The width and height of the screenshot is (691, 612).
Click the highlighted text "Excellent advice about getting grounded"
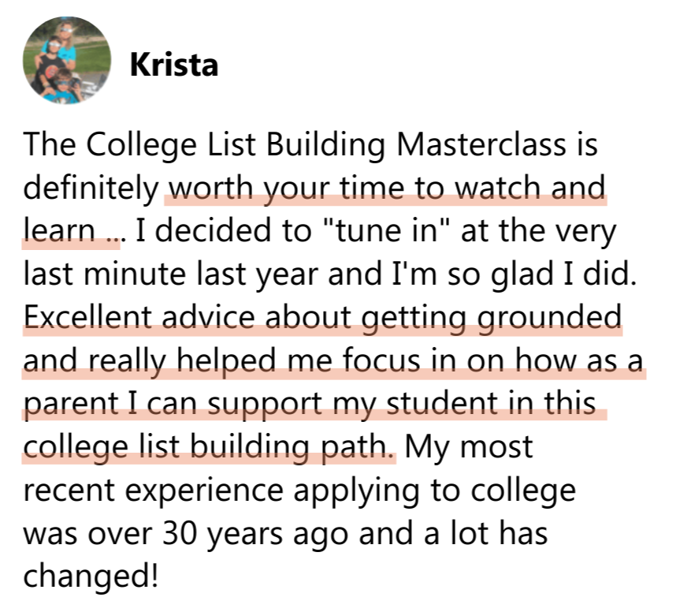323,318
